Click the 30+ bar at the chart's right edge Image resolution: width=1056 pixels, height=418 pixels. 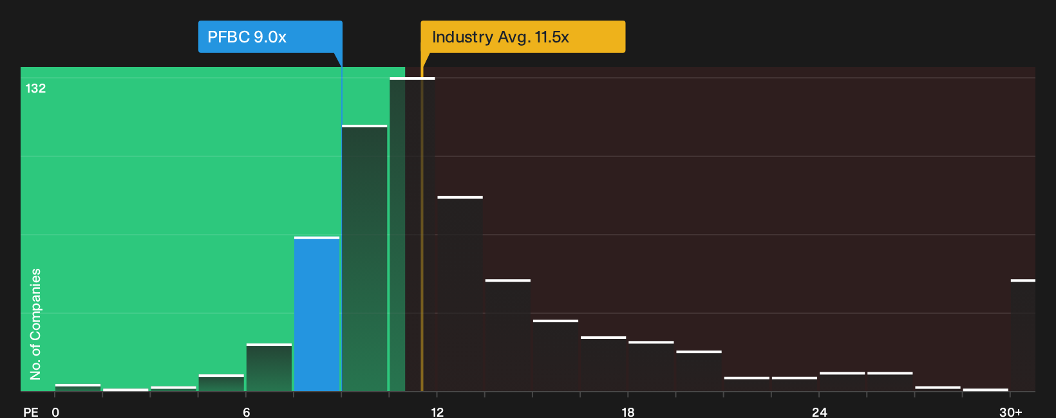tap(1023, 335)
